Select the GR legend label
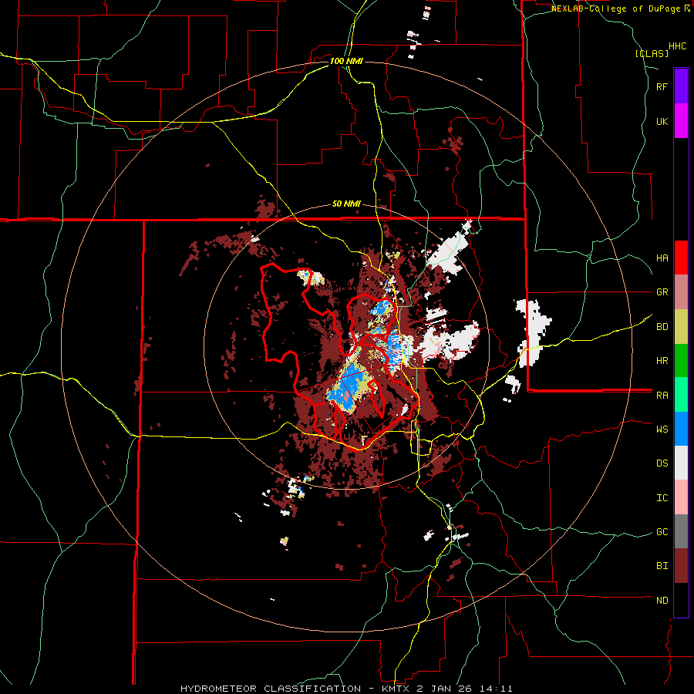The height and width of the screenshot is (694, 694). pos(662,292)
